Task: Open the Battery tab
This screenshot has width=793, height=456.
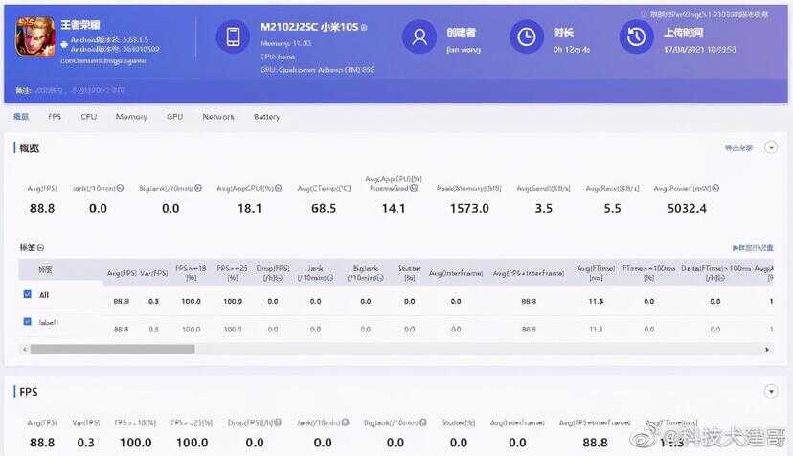Action: (x=266, y=117)
